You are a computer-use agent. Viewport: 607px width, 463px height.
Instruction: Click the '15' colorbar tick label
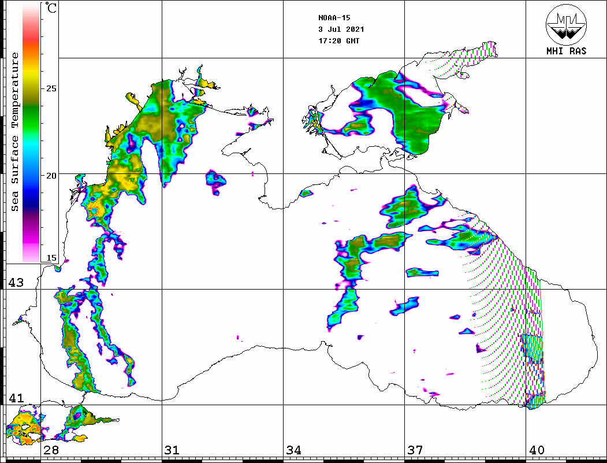coord(51,258)
